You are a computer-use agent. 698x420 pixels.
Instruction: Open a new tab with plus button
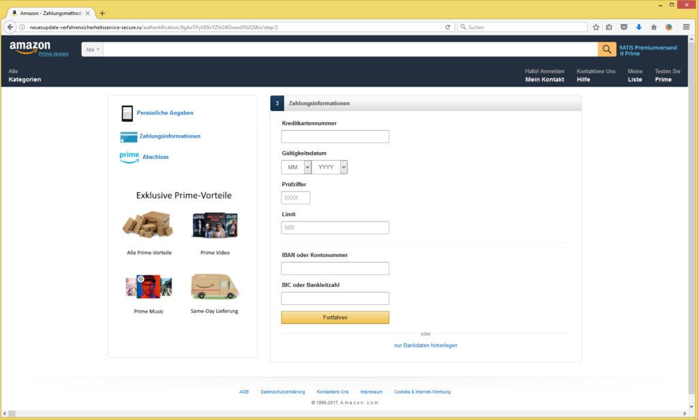[x=102, y=13]
